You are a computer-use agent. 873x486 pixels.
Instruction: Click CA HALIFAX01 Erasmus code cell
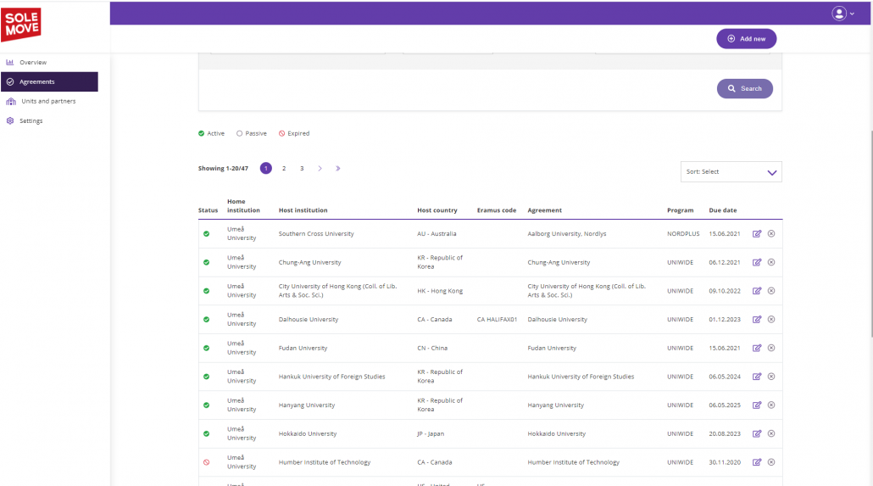pyautogui.click(x=497, y=320)
